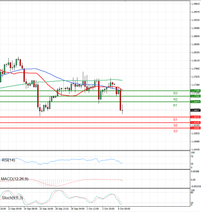This screenshot has height=212, width=201.
Task: Click the RSI(14) indicator label
Action: [9, 160]
